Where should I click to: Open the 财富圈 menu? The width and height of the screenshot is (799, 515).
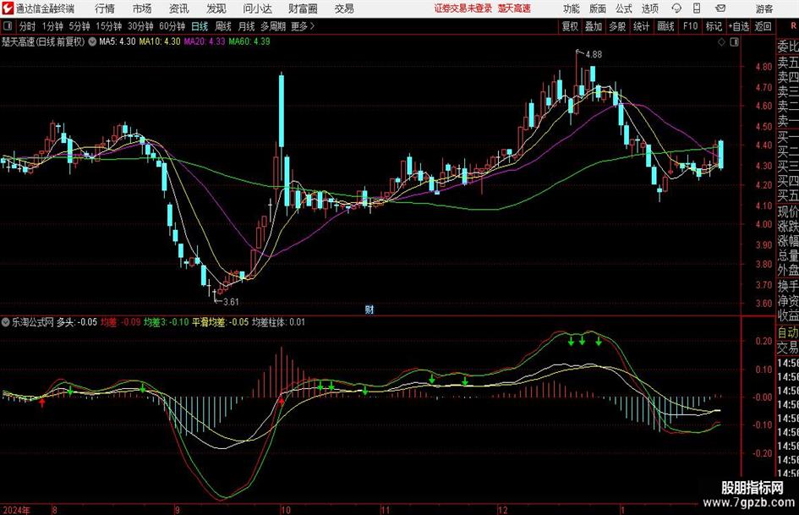pyautogui.click(x=303, y=8)
